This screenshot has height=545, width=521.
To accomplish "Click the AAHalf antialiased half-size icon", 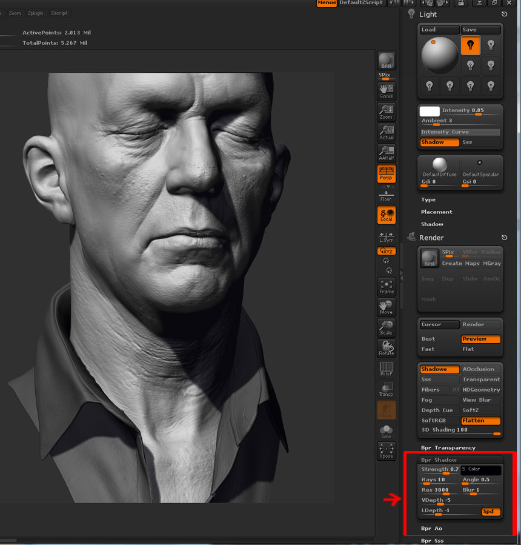I will click(387, 153).
